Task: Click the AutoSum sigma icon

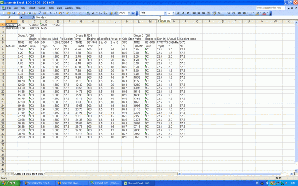Action: coord(93,13)
